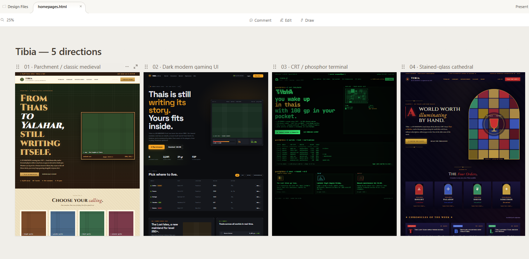Open the Comment tool

tap(260, 20)
